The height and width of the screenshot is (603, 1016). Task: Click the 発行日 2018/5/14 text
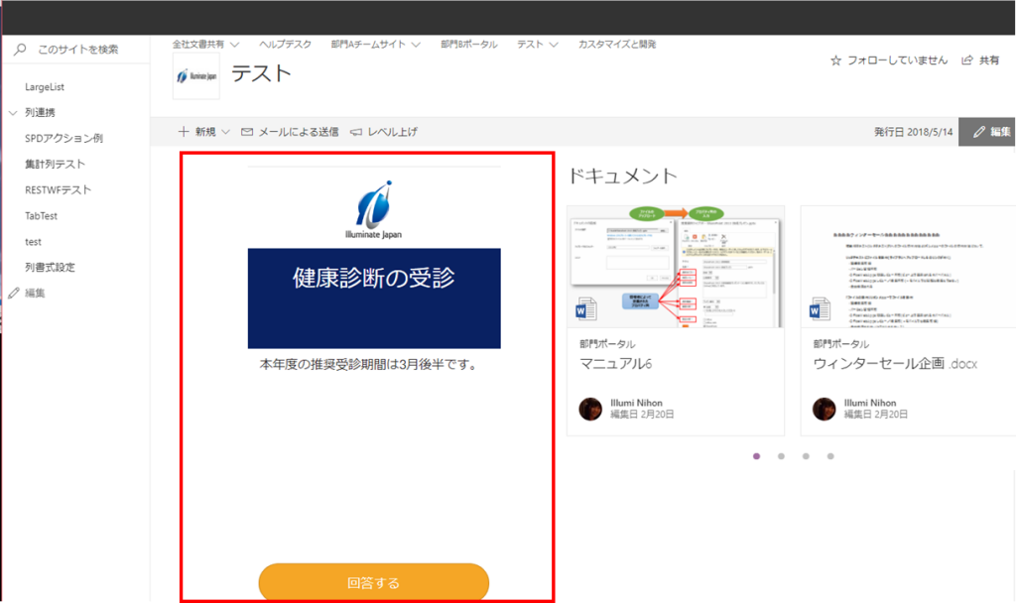[913, 132]
